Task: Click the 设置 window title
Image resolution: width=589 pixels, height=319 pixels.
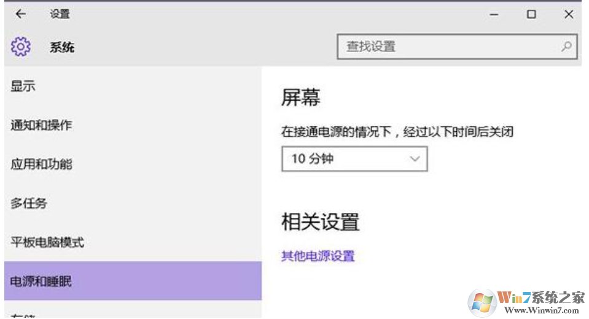Action: [x=60, y=14]
